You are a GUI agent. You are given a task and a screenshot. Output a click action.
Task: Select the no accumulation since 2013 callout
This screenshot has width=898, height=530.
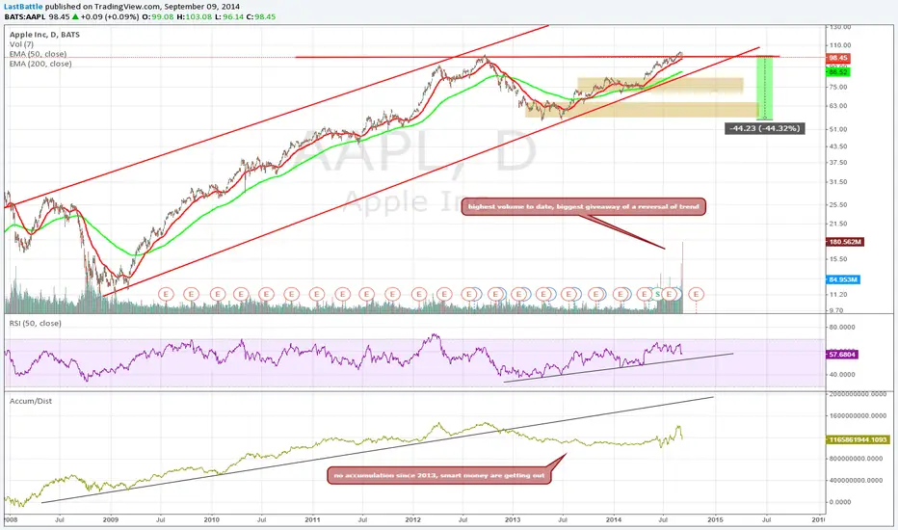tap(439, 476)
